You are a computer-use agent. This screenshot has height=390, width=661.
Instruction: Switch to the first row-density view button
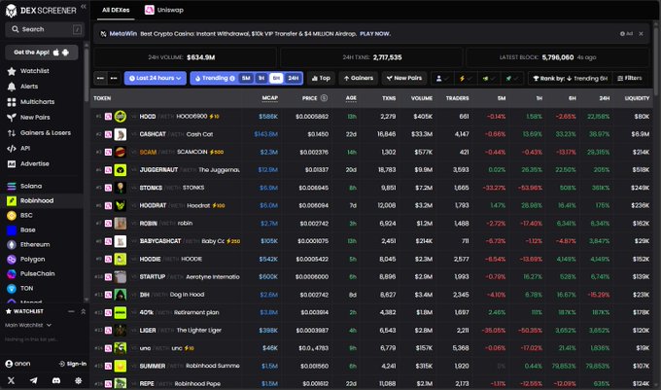click(100, 78)
